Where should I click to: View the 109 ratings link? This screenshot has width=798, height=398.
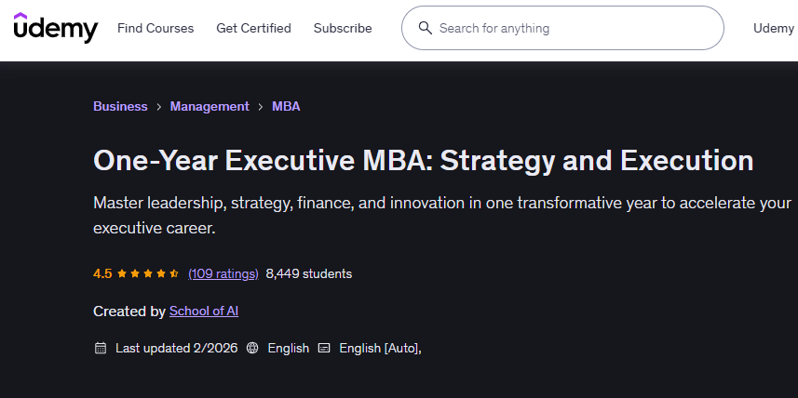(x=223, y=273)
